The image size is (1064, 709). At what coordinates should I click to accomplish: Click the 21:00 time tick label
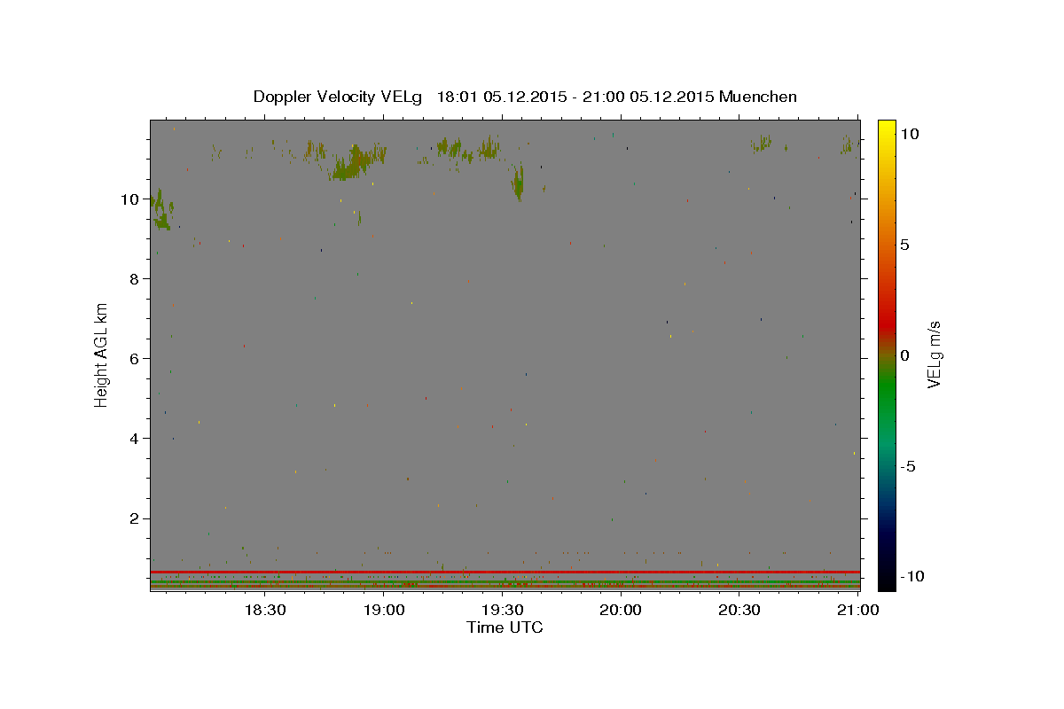click(x=857, y=610)
